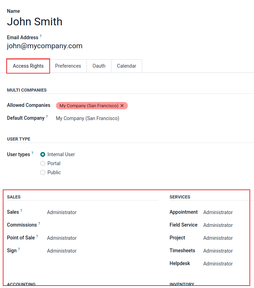Remove My Company (San Francisco) tag
The height and width of the screenshot is (288, 254).
coord(122,105)
